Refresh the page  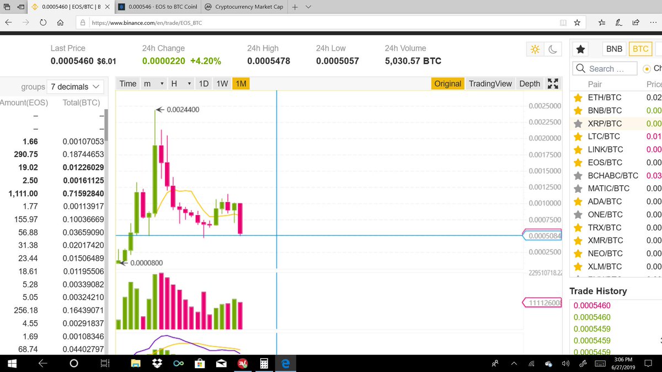pos(43,23)
